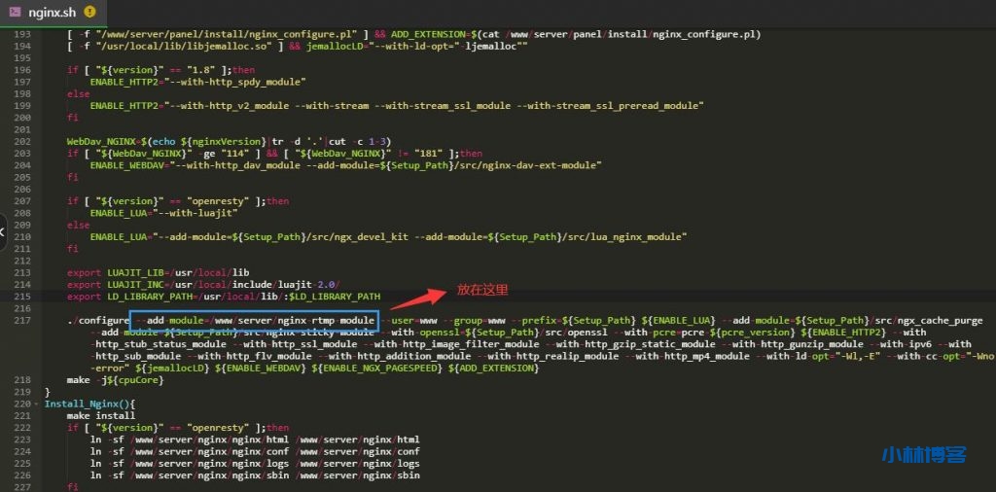Switch to the nginx.sh tab
The image size is (996, 492).
tap(53, 12)
